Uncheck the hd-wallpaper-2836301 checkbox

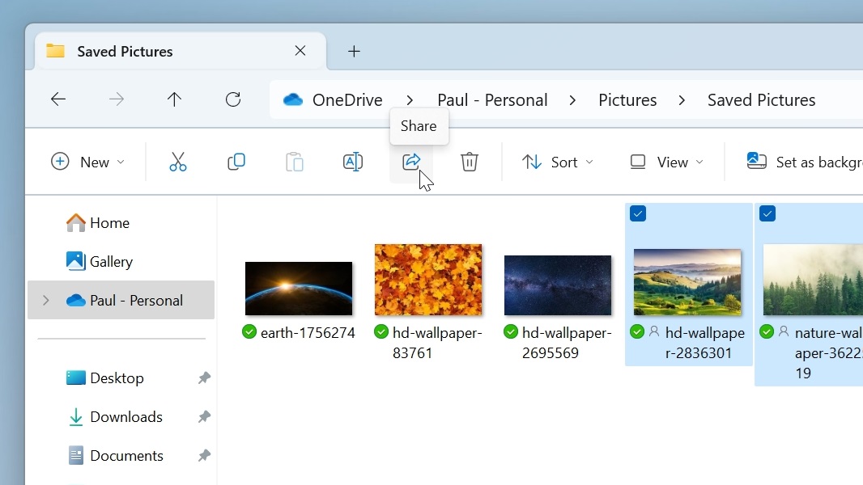(638, 213)
